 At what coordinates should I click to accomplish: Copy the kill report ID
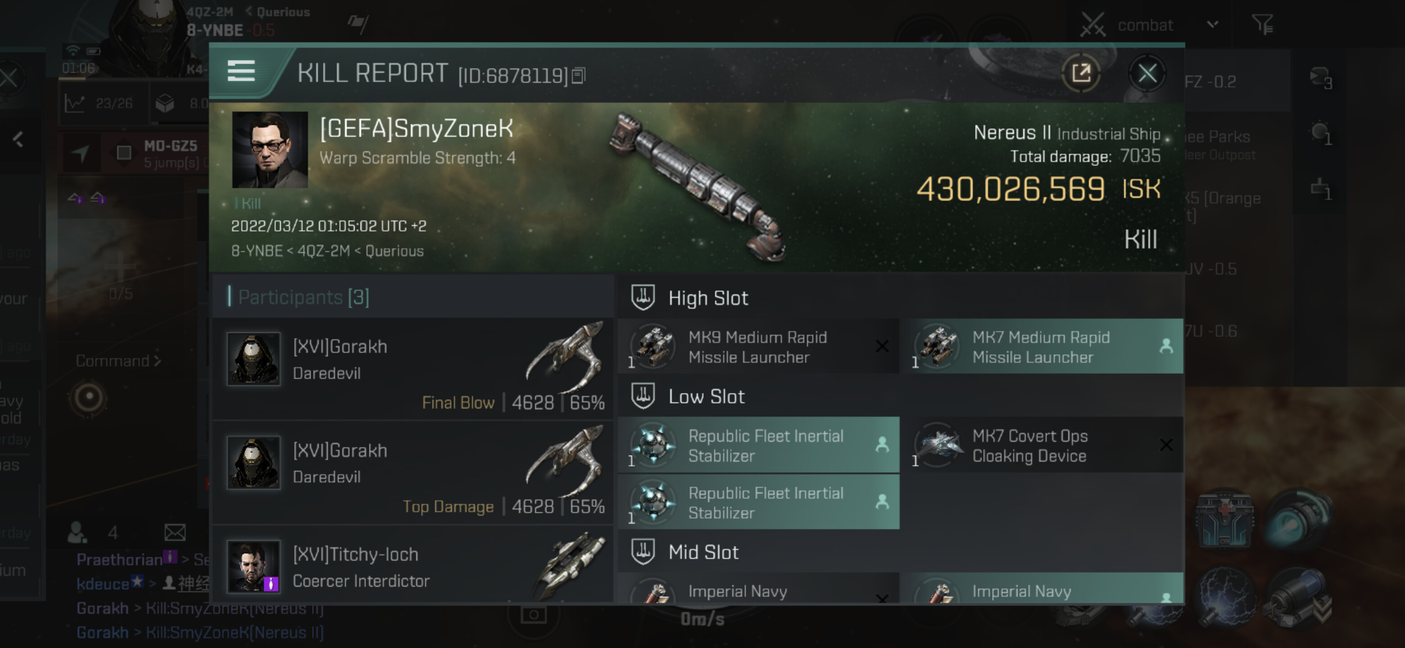pyautogui.click(x=579, y=75)
